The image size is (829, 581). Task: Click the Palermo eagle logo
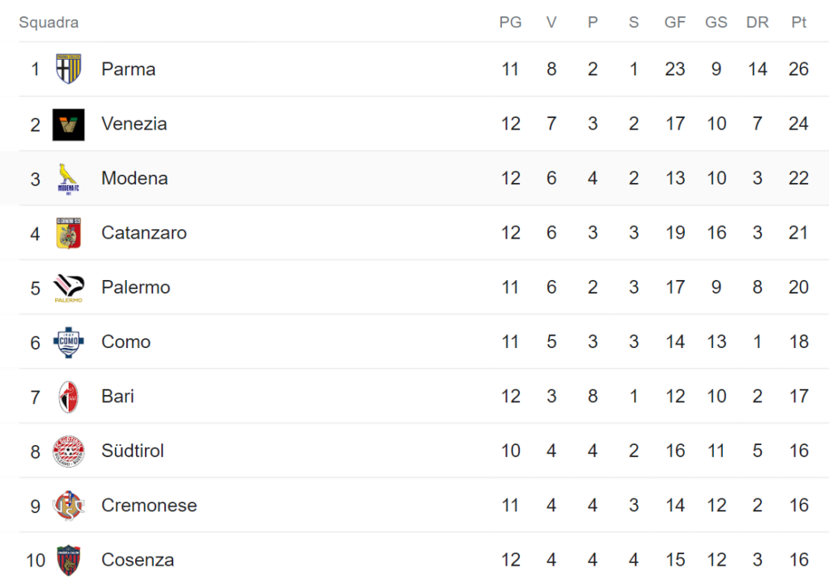(x=68, y=288)
